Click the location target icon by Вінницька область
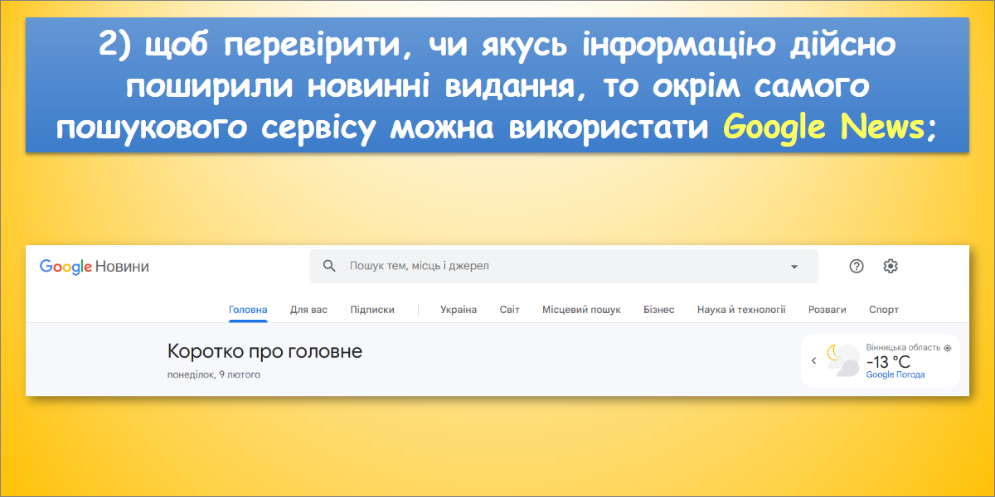Screen dimensions: 995x497 pos(948,348)
